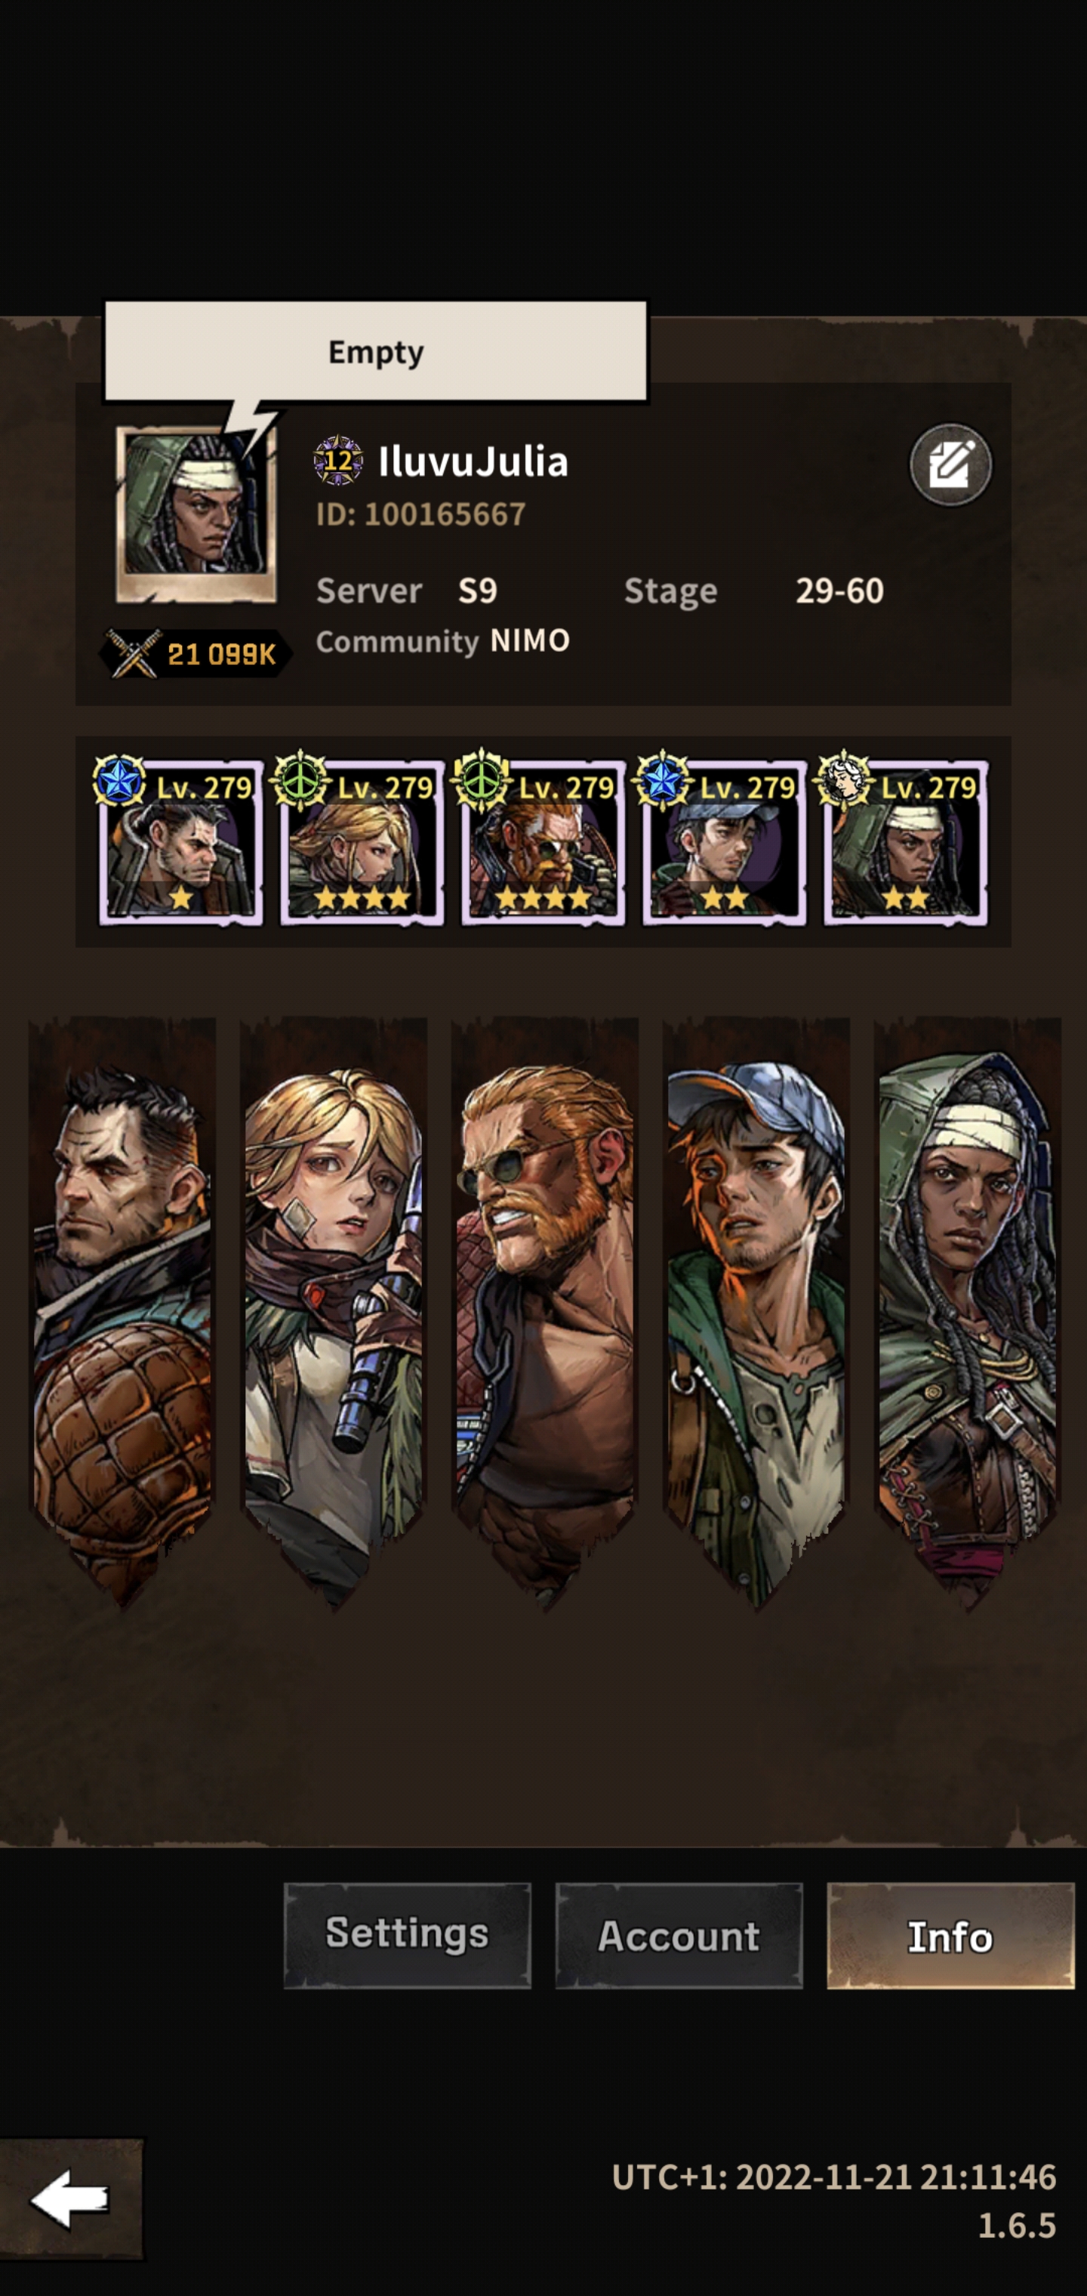Tap the blue star badge on capped hero
The image size is (1087, 2296).
(662, 780)
